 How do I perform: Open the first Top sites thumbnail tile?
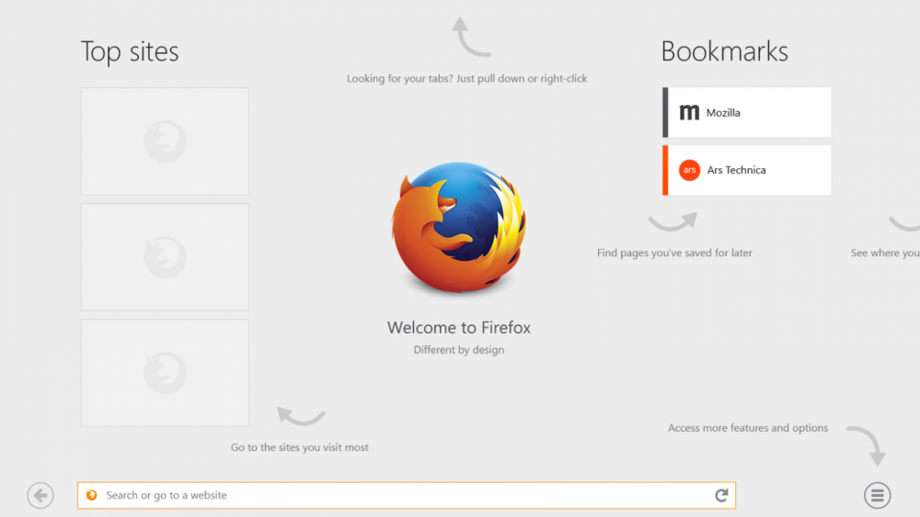(165, 141)
